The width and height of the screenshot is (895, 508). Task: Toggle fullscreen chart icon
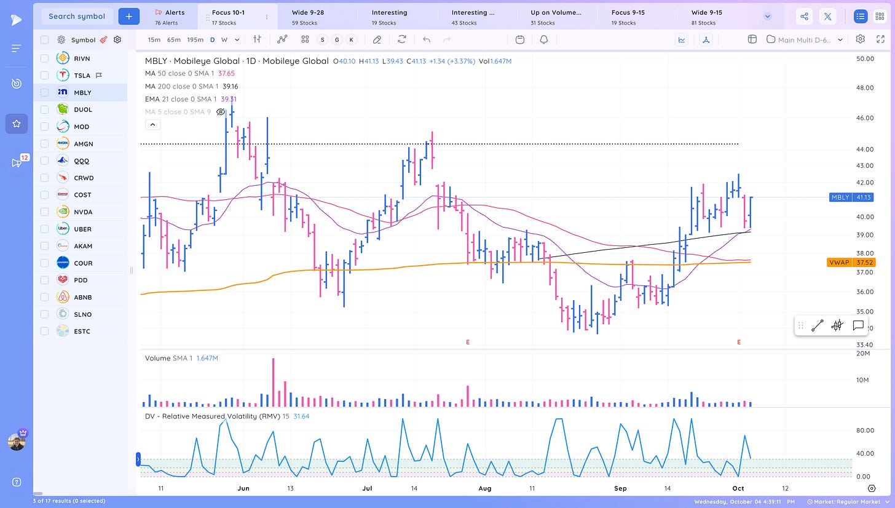[881, 39]
